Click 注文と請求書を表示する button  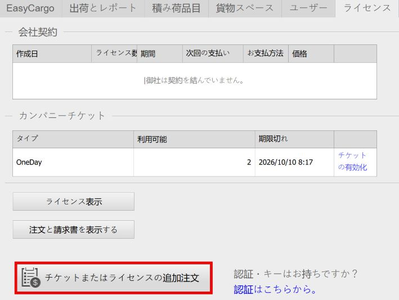click(73, 230)
